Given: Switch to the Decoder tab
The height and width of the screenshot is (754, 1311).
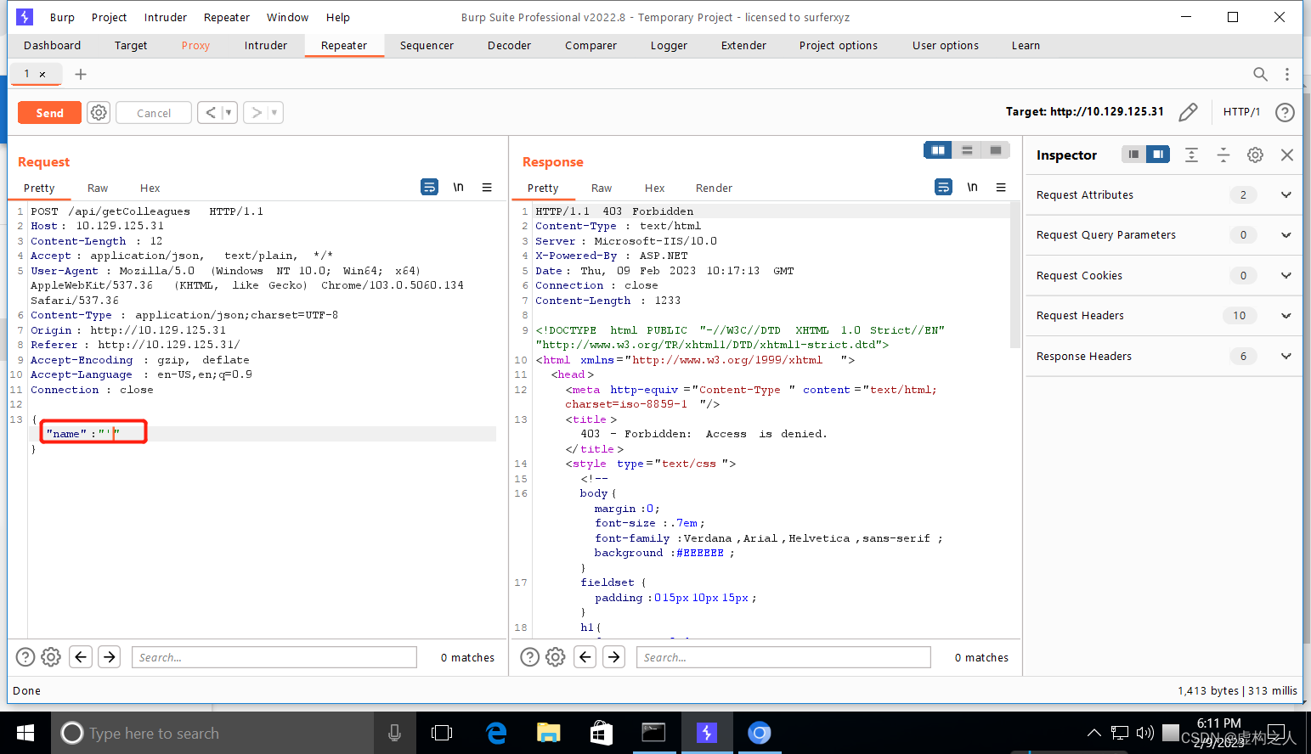Looking at the screenshot, I should pos(509,46).
